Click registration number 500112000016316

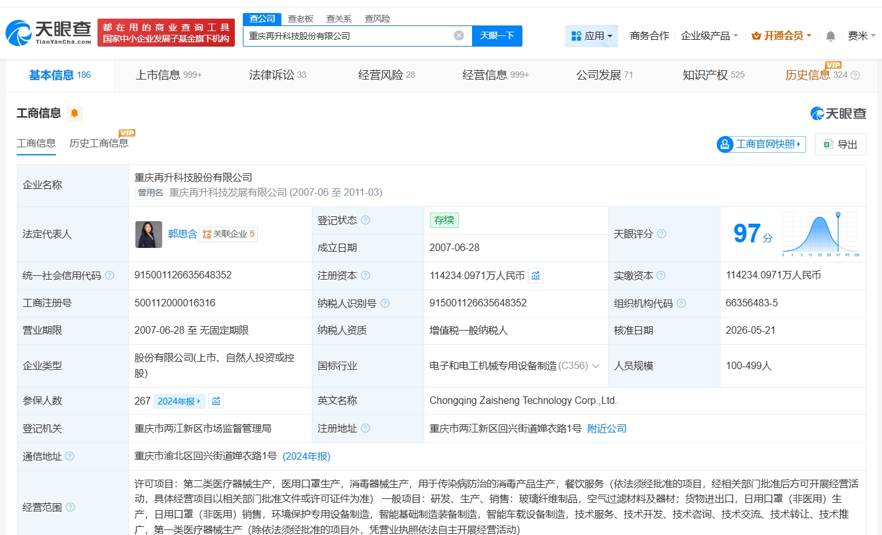[175, 303]
